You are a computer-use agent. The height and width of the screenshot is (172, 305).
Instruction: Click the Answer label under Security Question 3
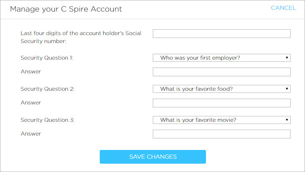tap(31, 134)
